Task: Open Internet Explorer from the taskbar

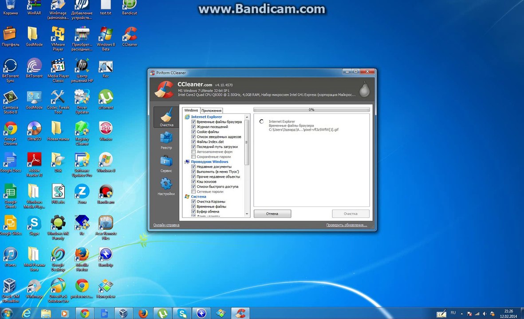Action: point(27,313)
